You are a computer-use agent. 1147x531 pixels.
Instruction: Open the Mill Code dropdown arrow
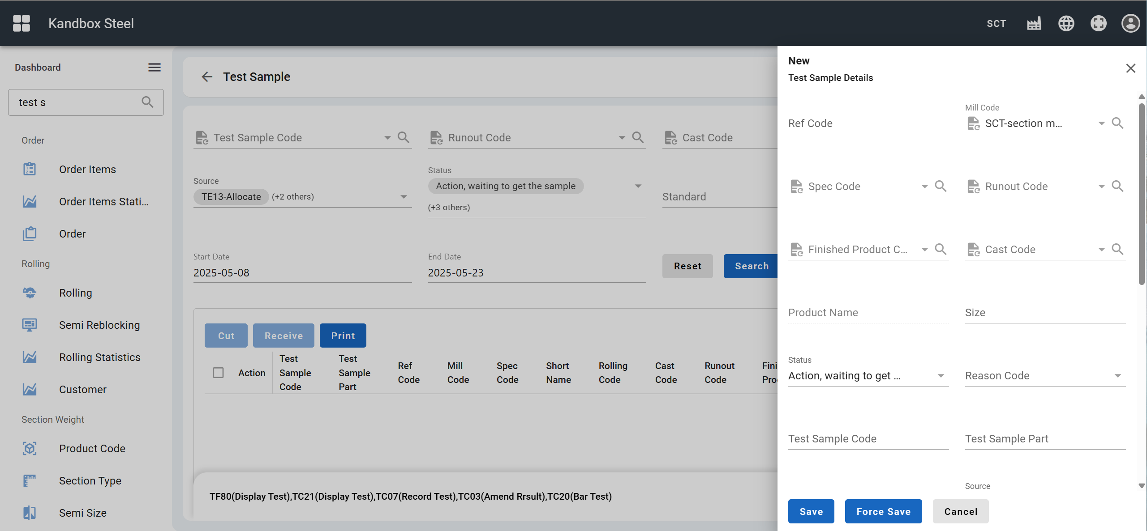[1101, 123]
